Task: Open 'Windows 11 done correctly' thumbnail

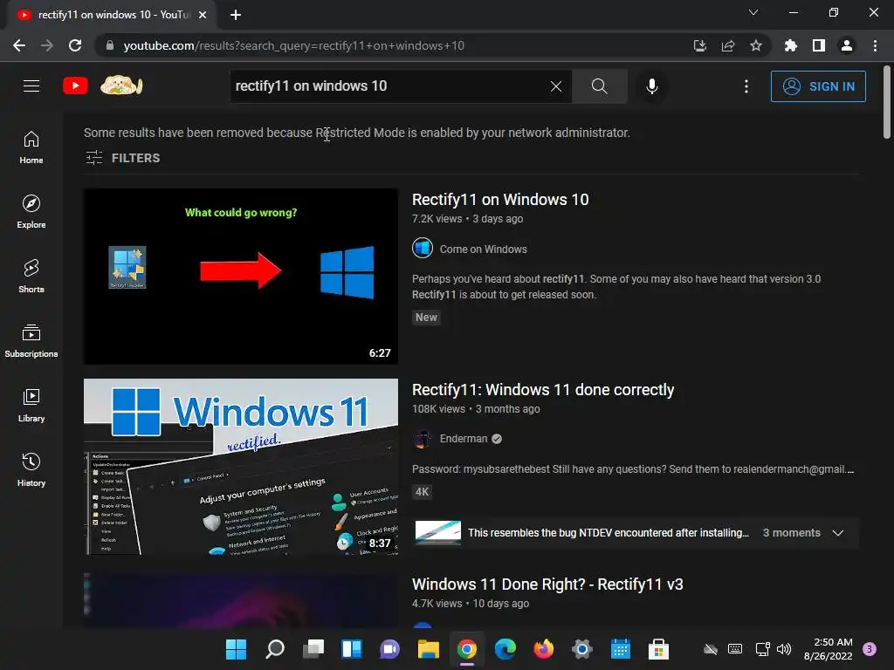Action: pos(241,467)
